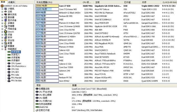
Task: Open the FPU Julia benchmark icon
Action: click(9, 75)
